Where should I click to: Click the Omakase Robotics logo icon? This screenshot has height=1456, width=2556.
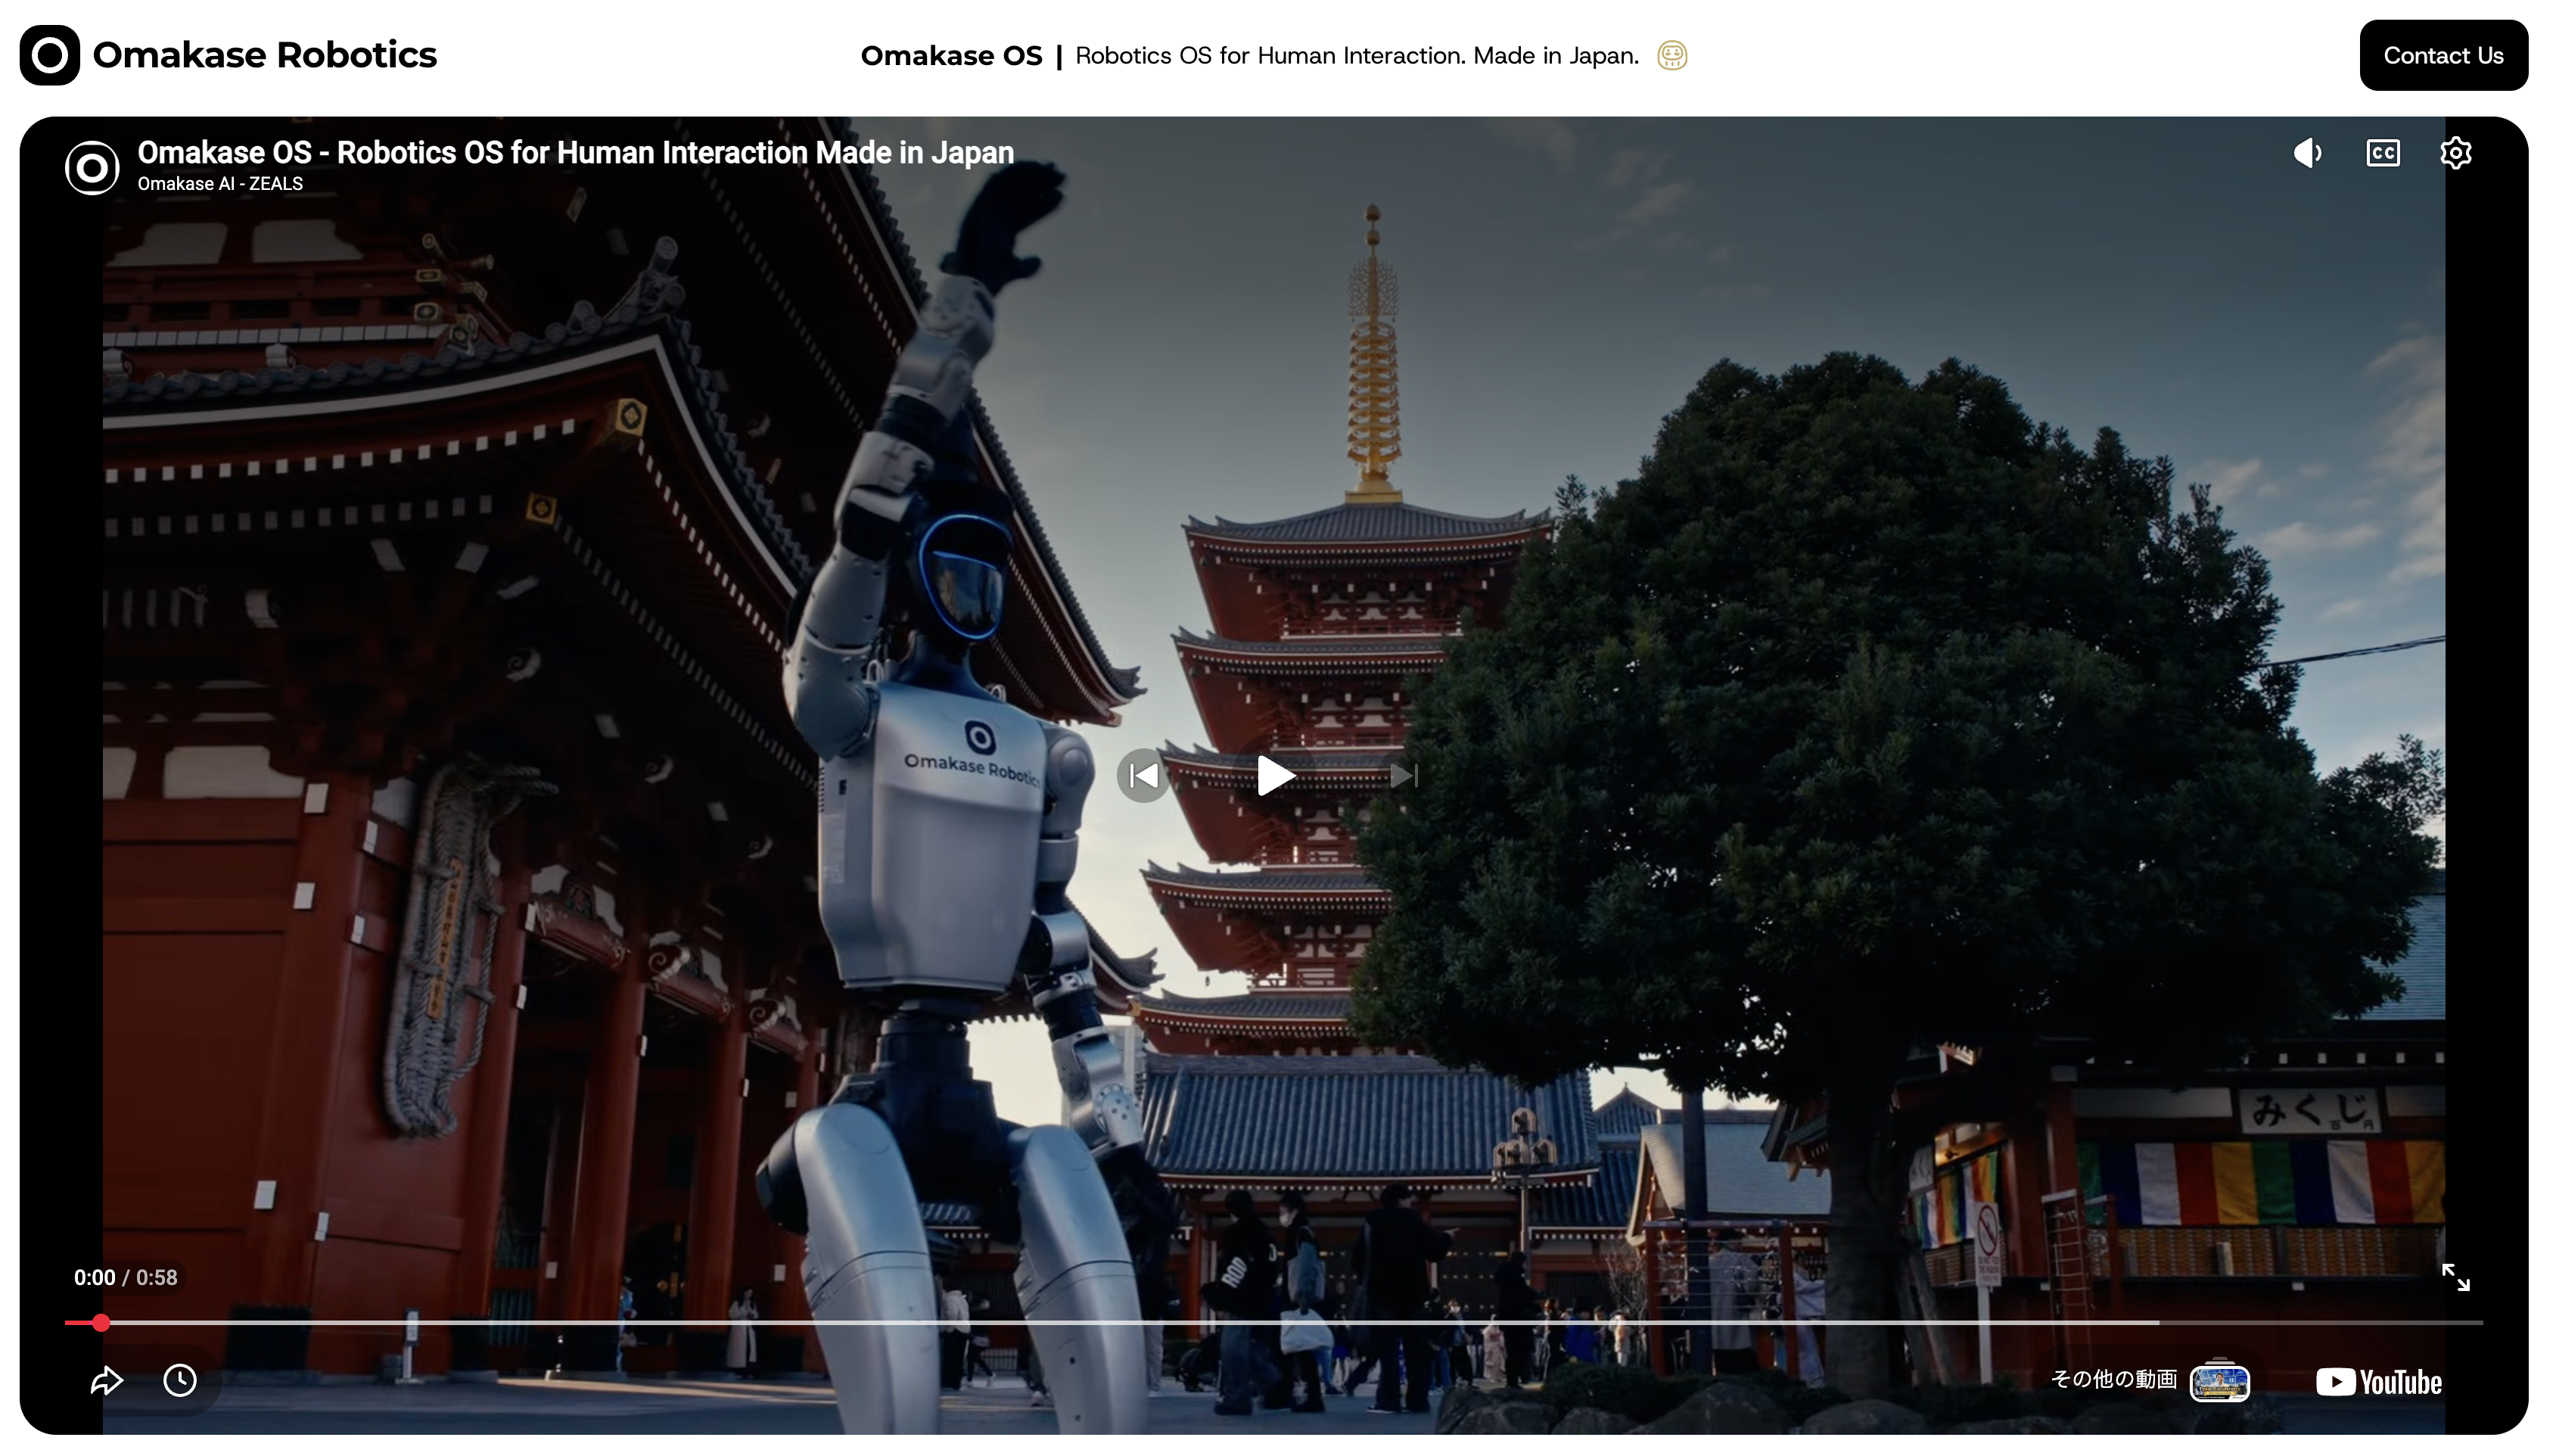point(50,55)
